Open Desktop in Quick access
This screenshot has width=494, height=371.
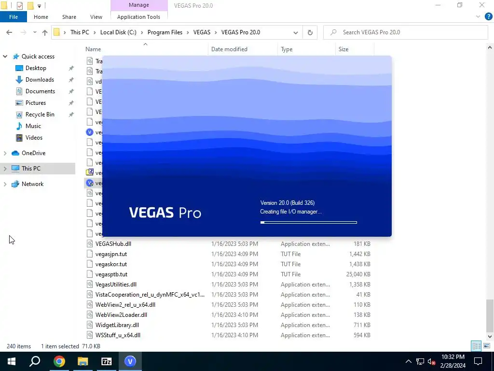click(x=36, y=68)
